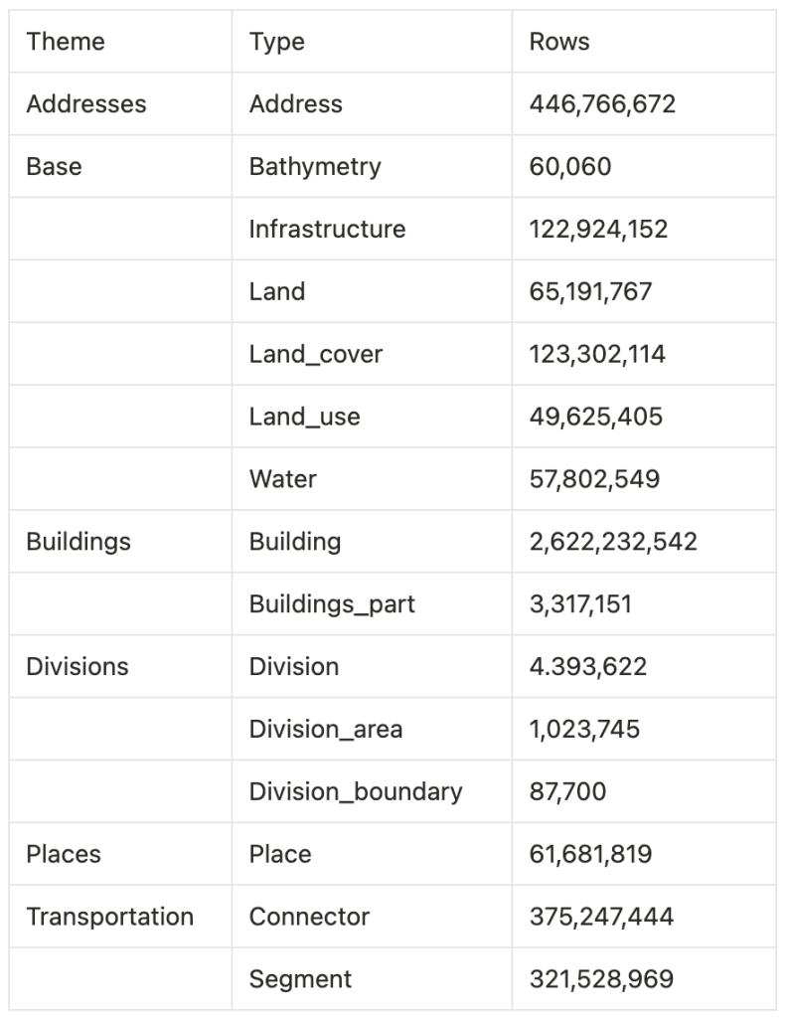Select the Buildings theme cell
The image size is (787, 1018).
79,542
